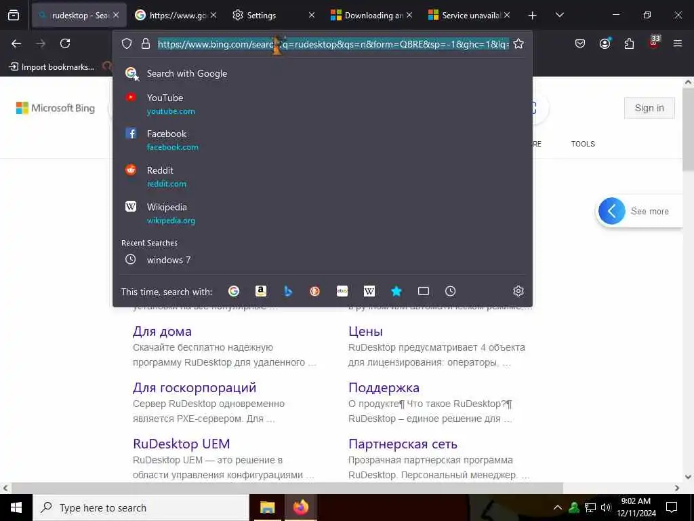
Task: Open Firefox View tab list icon
Action: [14, 16]
